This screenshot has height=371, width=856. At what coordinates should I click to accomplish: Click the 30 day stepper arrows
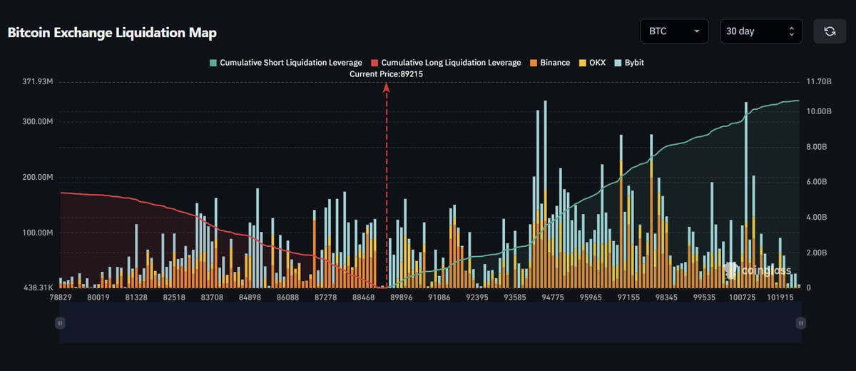click(791, 31)
